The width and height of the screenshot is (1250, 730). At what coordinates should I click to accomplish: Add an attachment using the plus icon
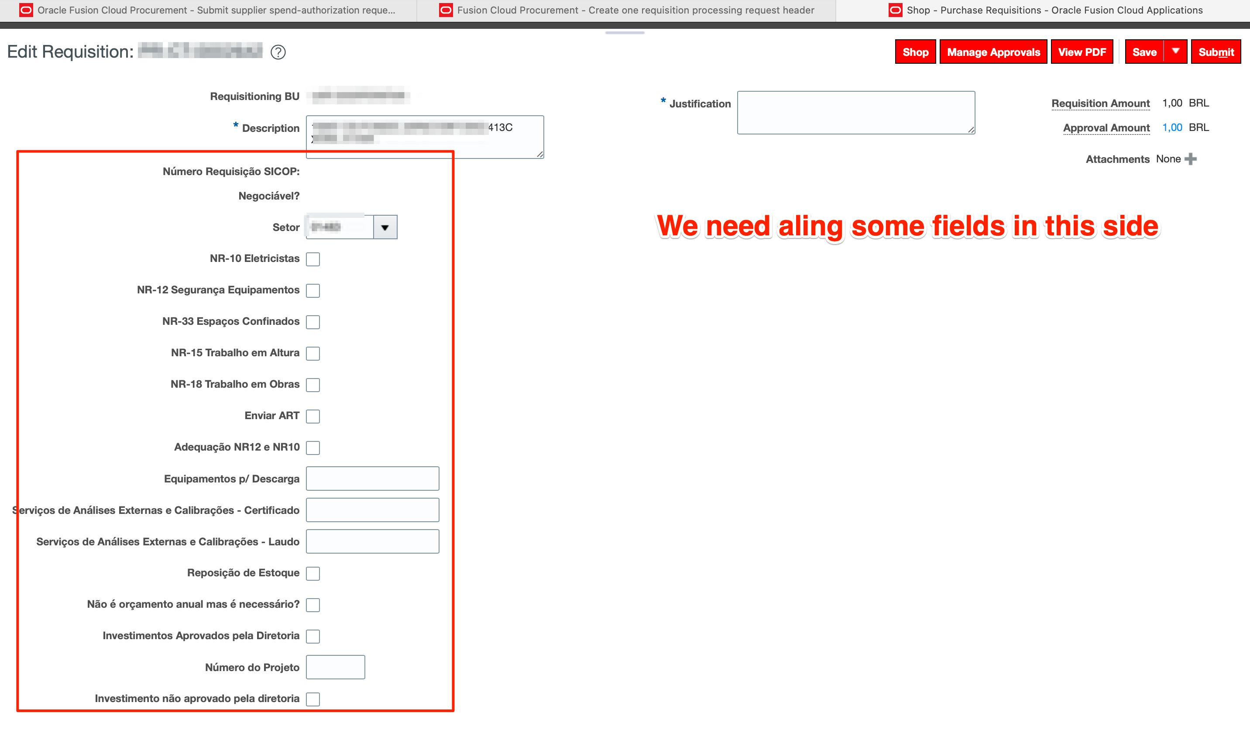coord(1192,159)
